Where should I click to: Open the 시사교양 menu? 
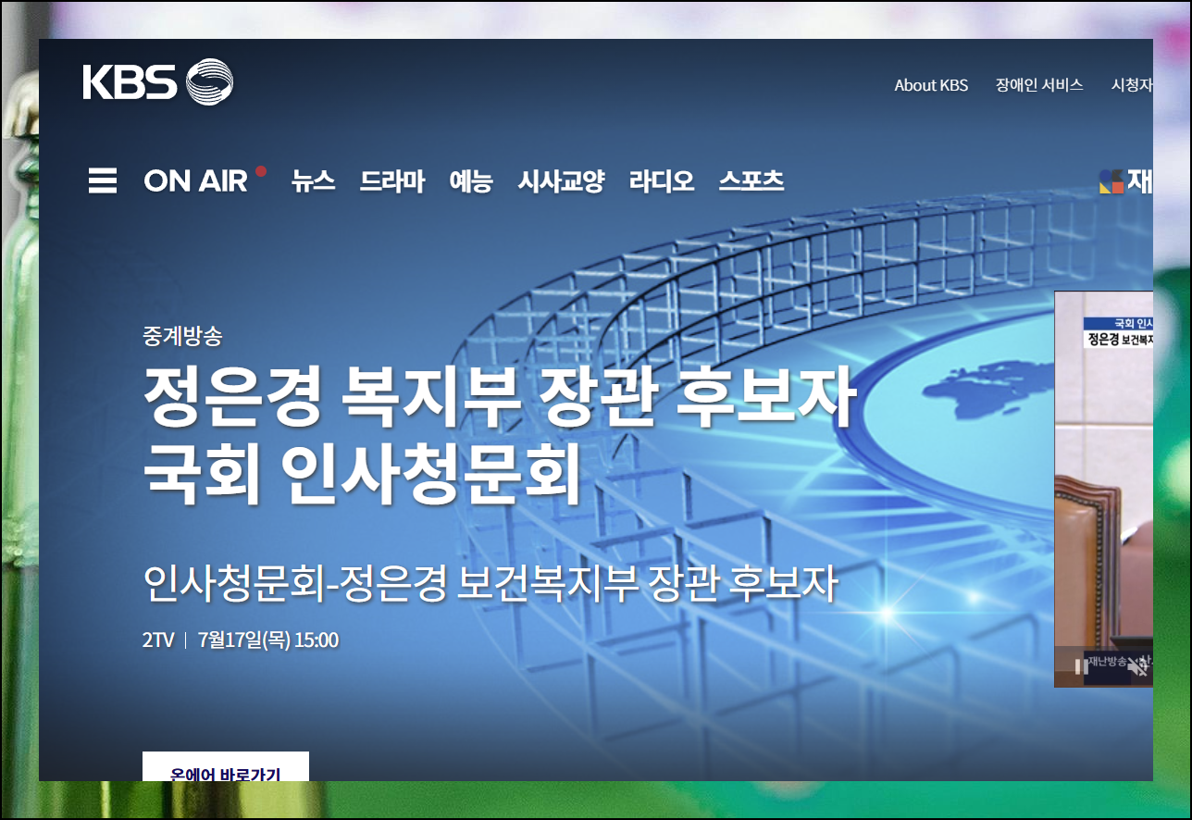(x=561, y=180)
